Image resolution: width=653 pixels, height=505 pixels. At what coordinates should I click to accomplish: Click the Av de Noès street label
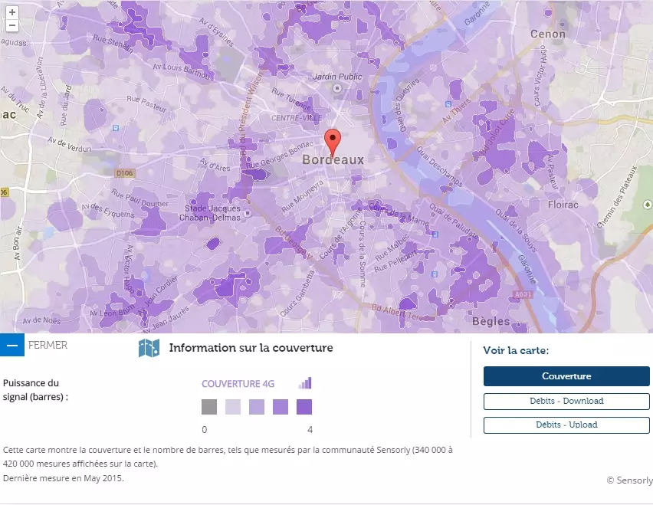41,320
